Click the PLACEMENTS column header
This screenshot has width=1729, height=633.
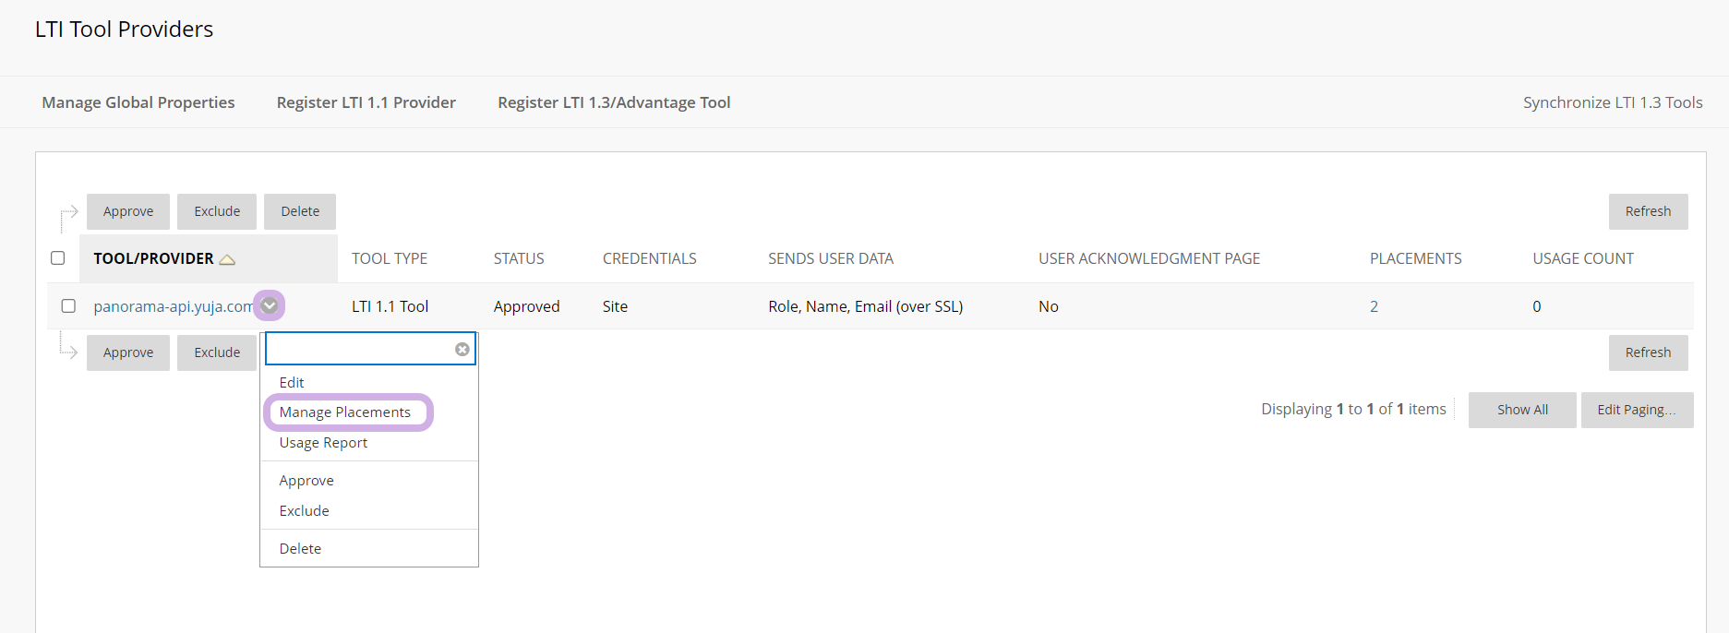coord(1416,258)
